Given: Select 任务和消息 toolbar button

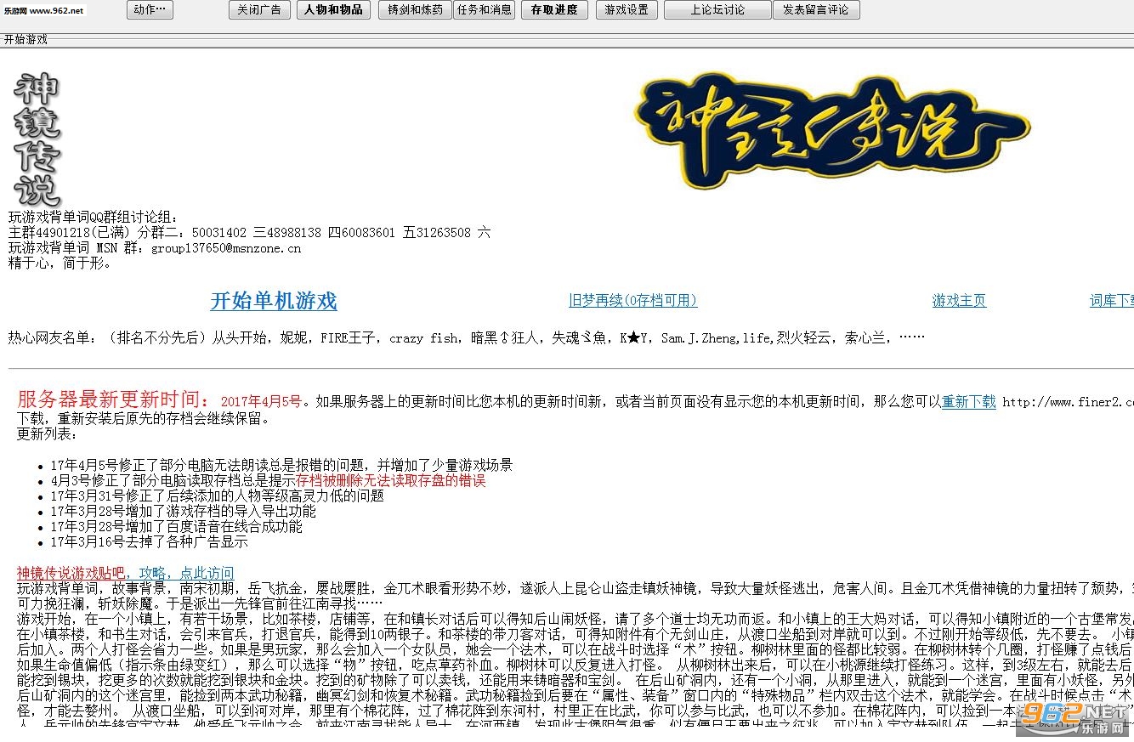Looking at the screenshot, I should pyautogui.click(x=485, y=10).
